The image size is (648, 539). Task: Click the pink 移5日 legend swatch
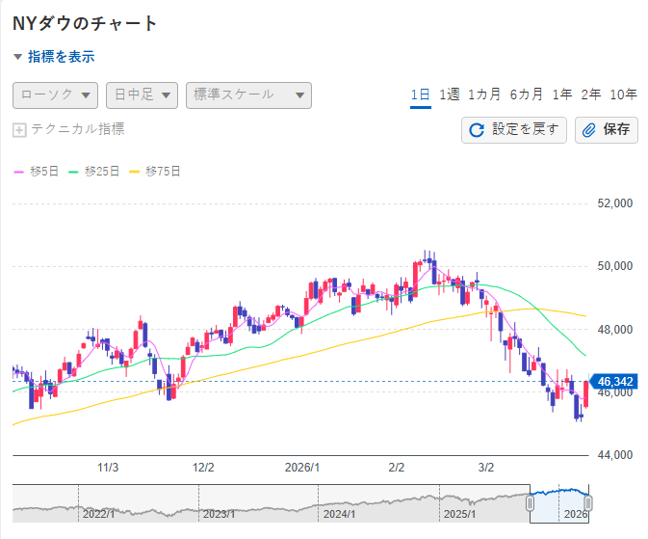click(18, 172)
